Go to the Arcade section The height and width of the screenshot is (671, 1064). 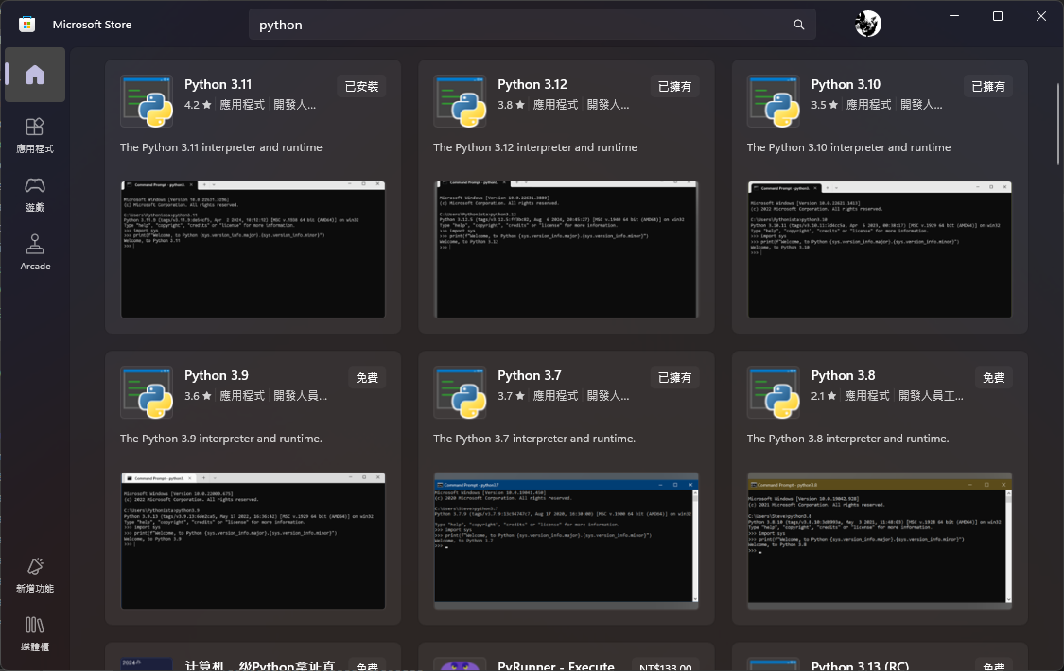[35, 252]
